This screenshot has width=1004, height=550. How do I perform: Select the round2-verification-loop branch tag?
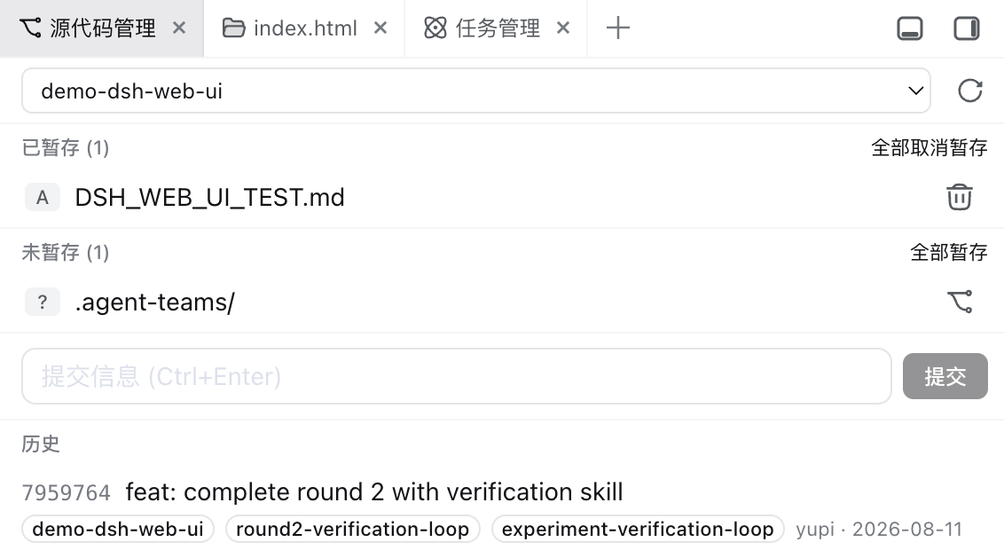[353, 529]
